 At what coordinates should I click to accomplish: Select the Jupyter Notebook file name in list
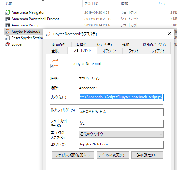click(x=26, y=32)
